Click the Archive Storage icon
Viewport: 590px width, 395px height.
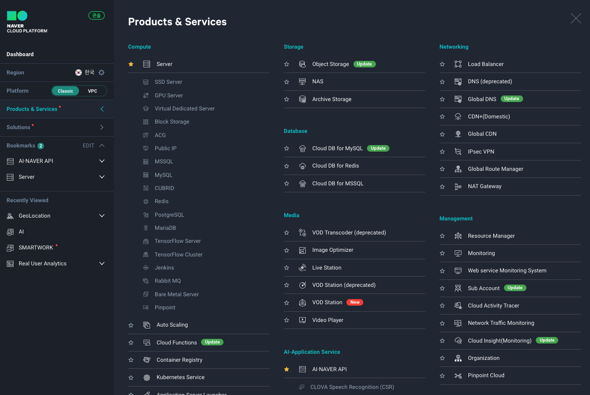(x=302, y=99)
